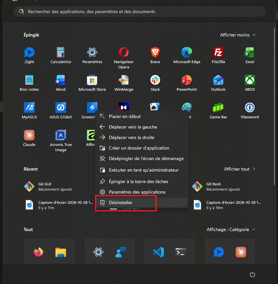Launch Excel

[249, 55]
